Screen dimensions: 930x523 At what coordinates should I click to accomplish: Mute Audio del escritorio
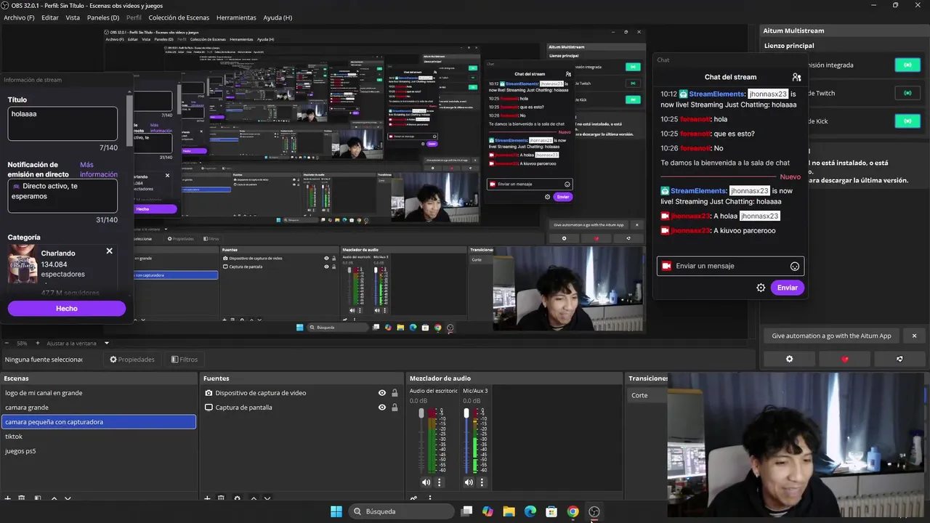[x=426, y=482]
